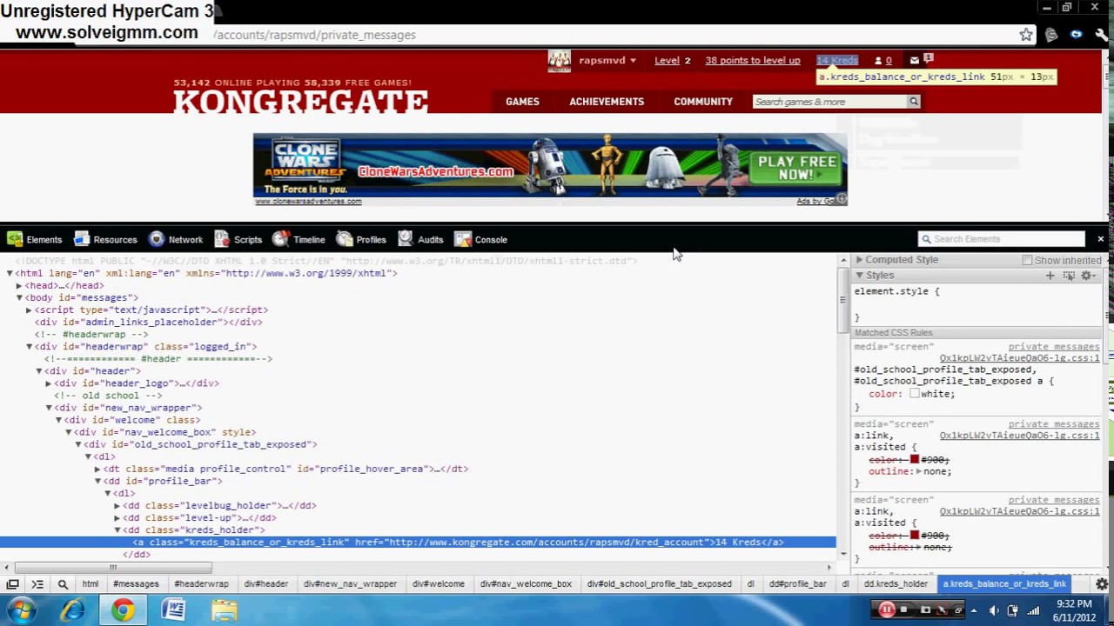This screenshot has height=626, width=1114.
Task: Switch to the Scripts panel
Action: coord(238,239)
